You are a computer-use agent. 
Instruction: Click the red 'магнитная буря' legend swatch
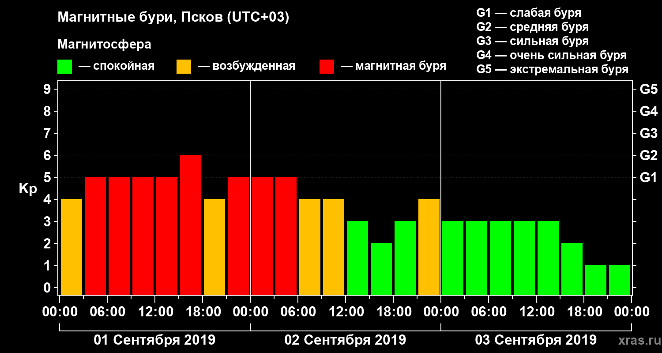click(327, 67)
